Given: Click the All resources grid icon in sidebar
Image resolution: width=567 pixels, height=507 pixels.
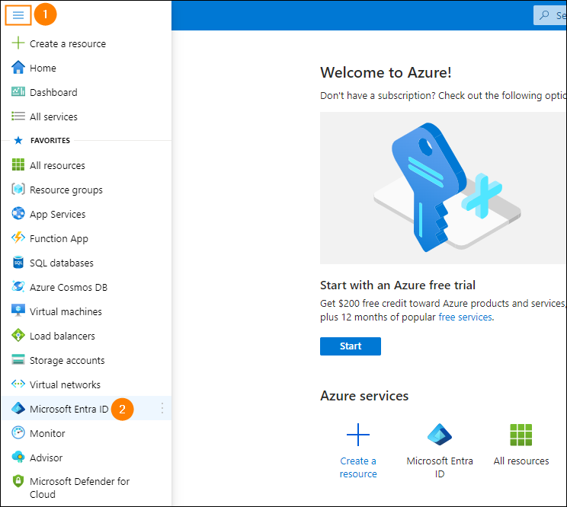Looking at the screenshot, I should pyautogui.click(x=18, y=165).
